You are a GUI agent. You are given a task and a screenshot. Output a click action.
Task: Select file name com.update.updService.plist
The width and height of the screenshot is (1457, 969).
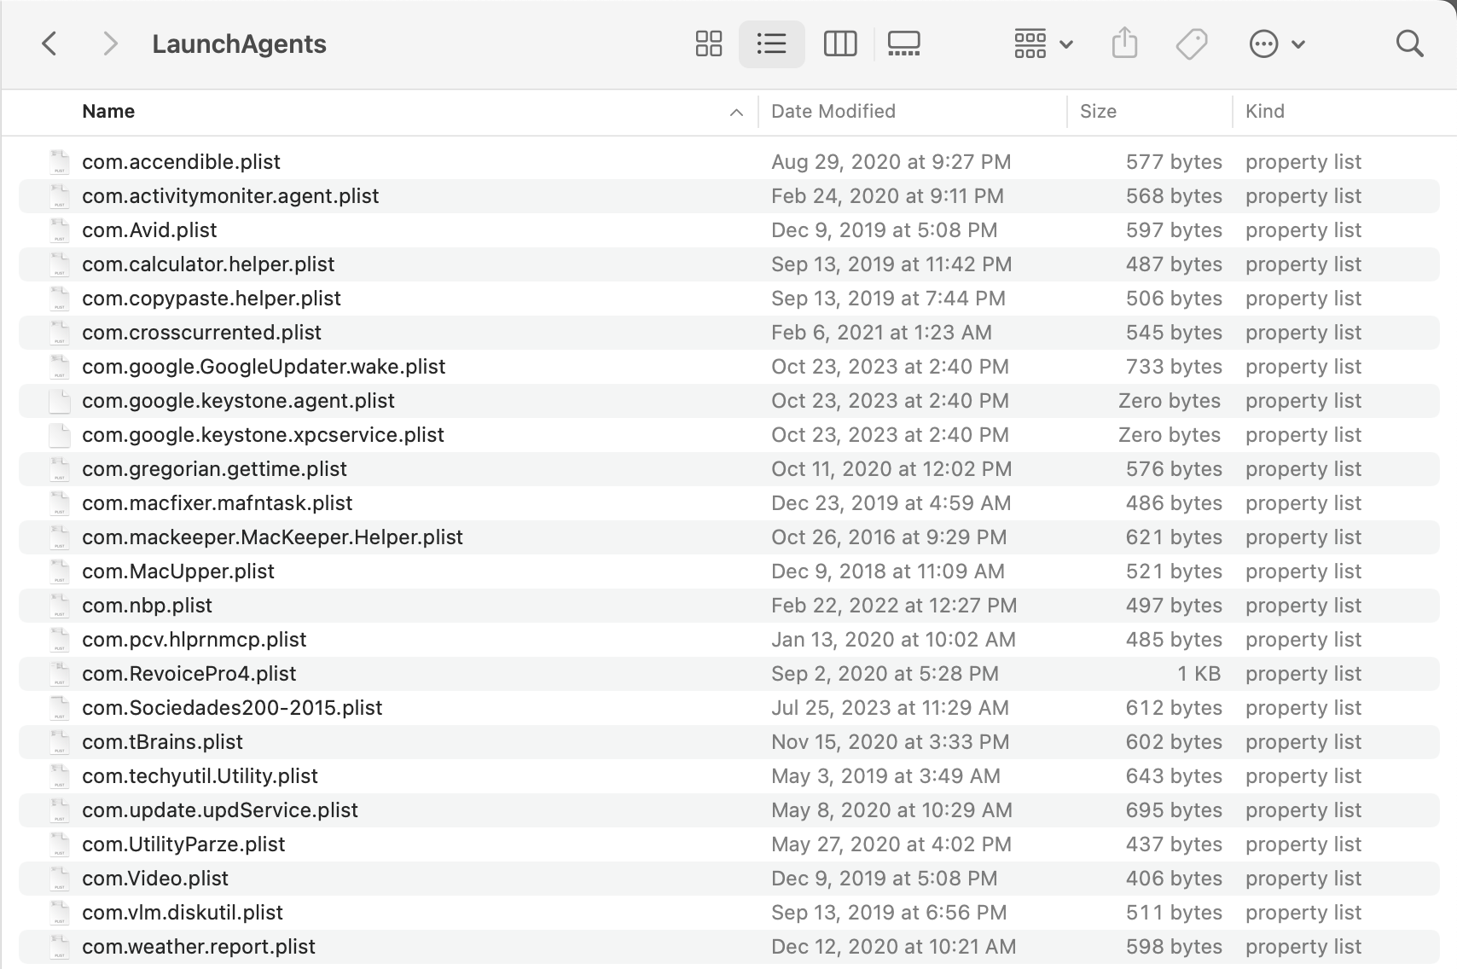(220, 810)
